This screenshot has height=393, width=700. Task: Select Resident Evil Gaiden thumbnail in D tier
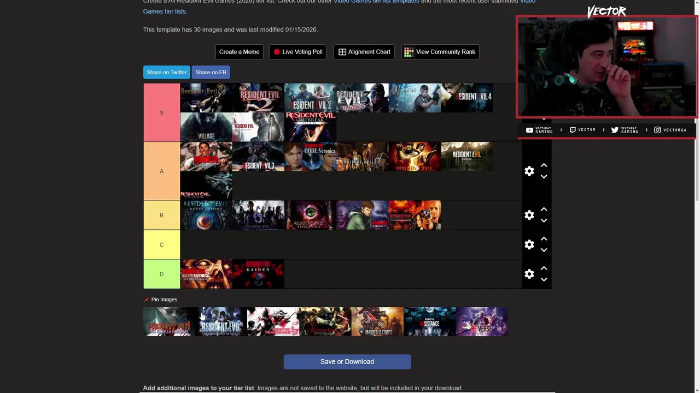pyautogui.click(x=258, y=274)
